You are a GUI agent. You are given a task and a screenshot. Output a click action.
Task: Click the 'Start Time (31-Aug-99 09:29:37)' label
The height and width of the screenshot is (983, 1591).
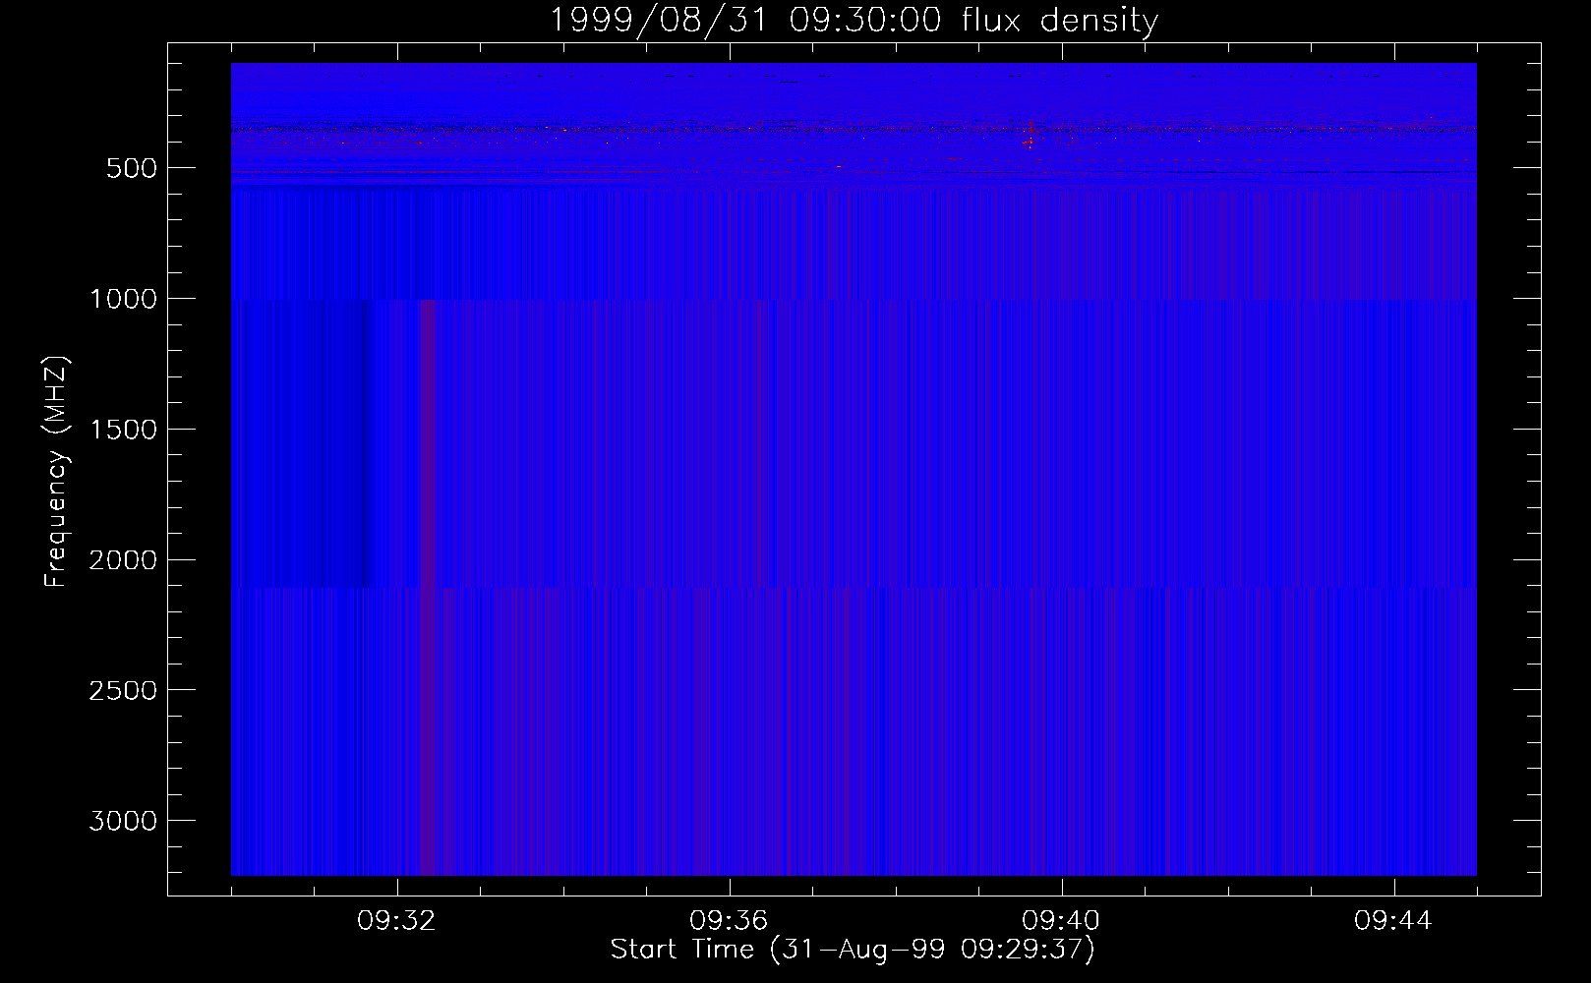pyautogui.click(x=853, y=950)
